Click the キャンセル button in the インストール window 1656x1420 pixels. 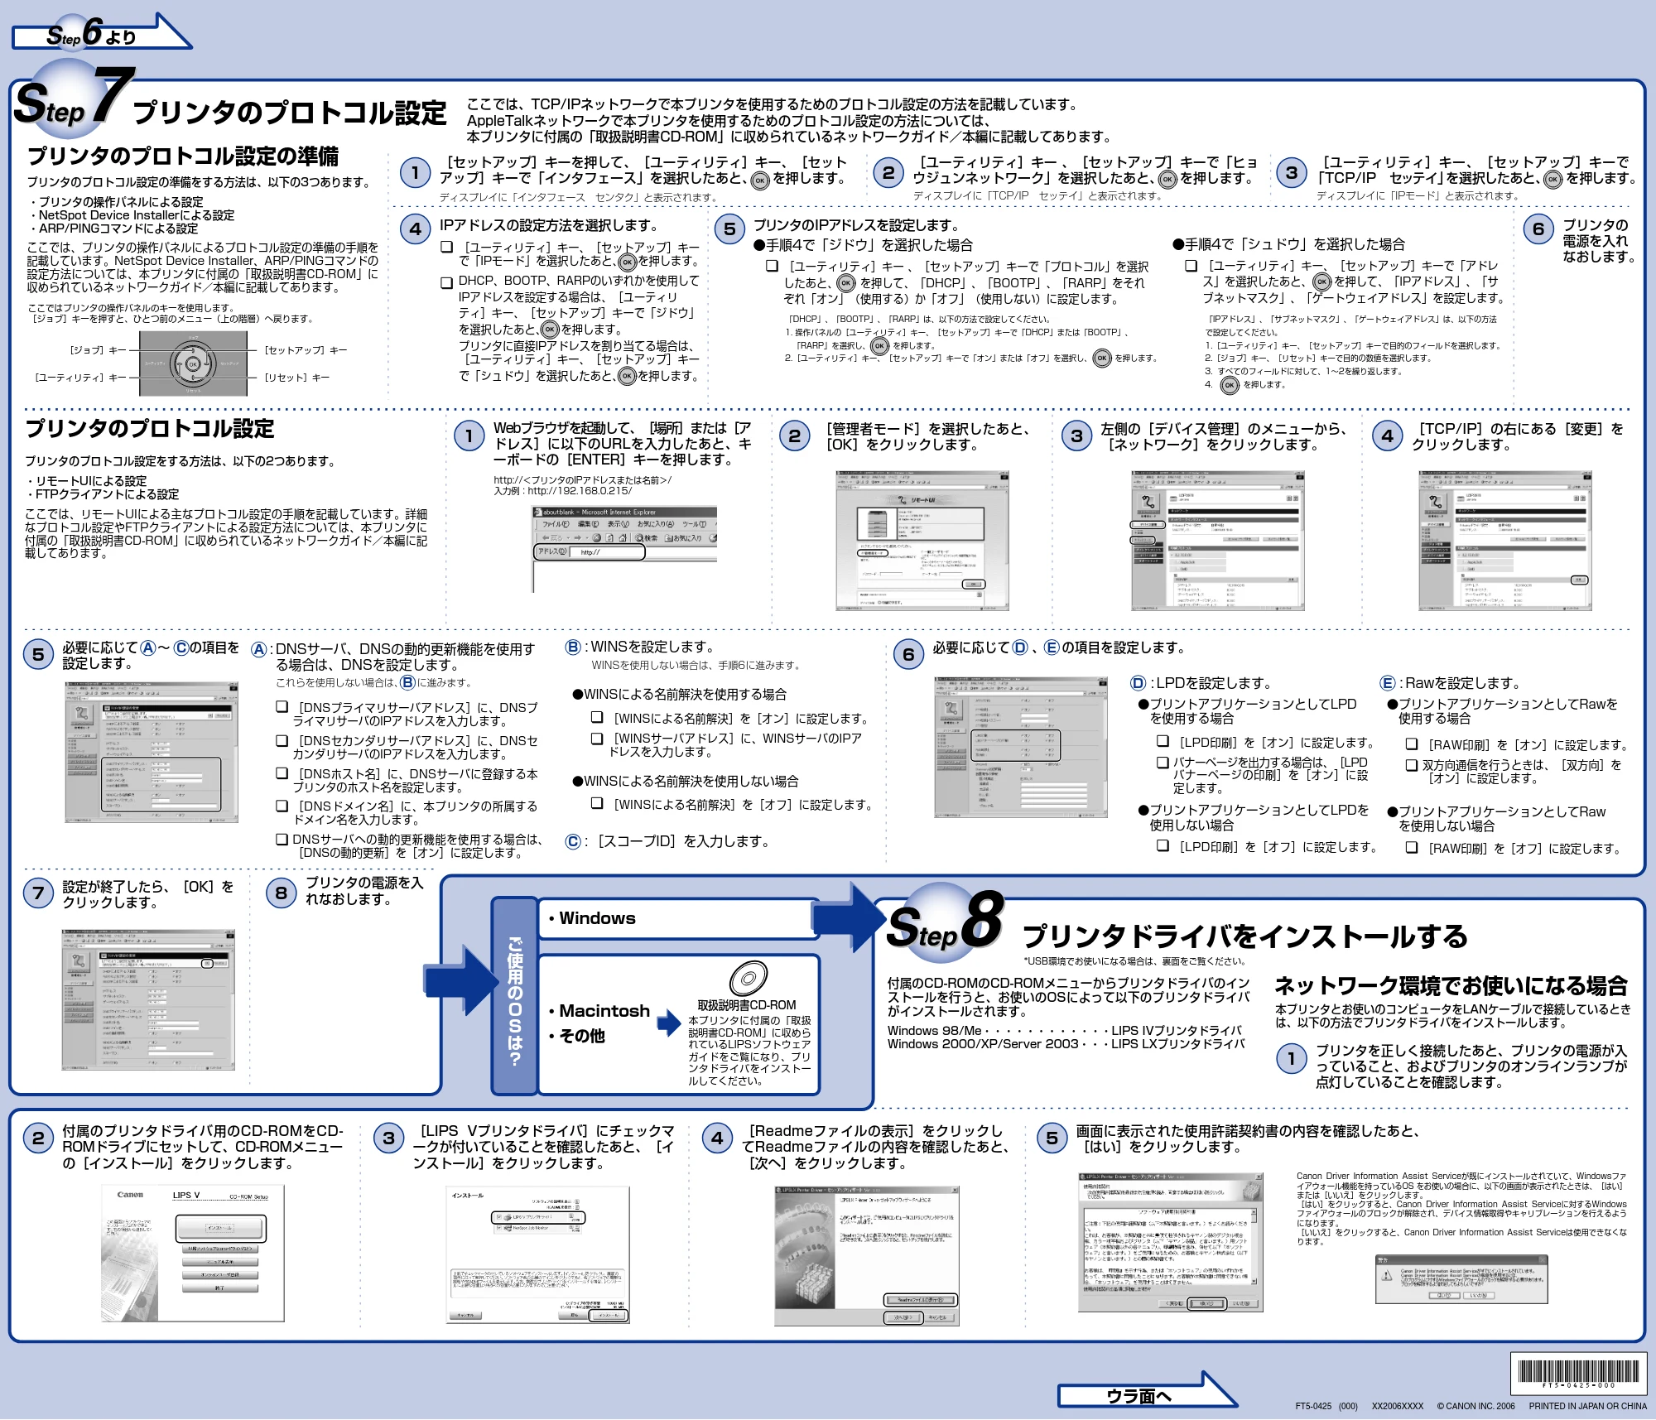(465, 1316)
